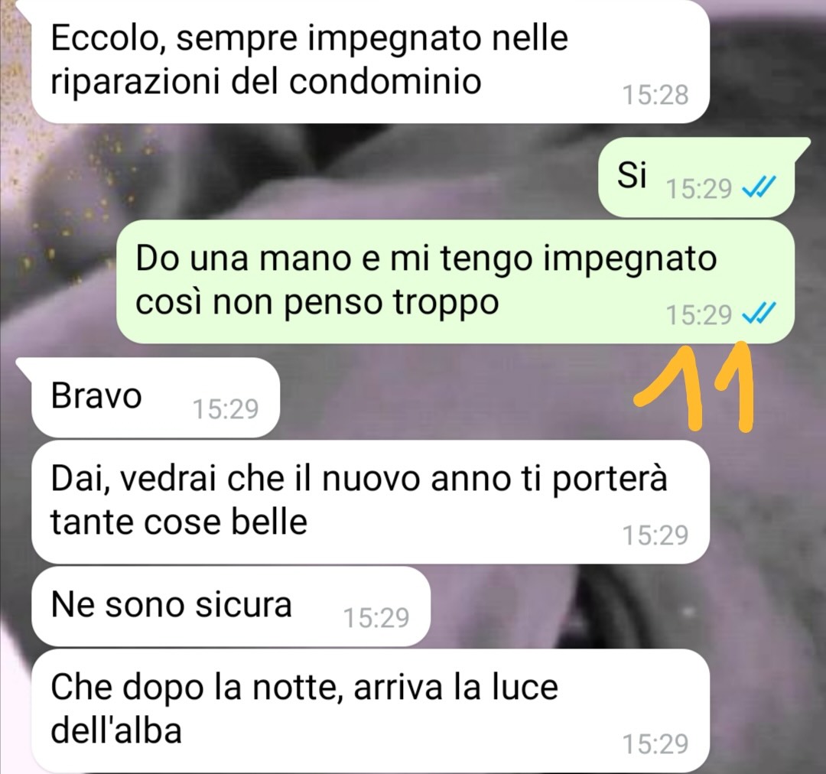826x774 pixels.
Task: Click the timestamp on 'tante cose belle' message
Action: click(655, 535)
